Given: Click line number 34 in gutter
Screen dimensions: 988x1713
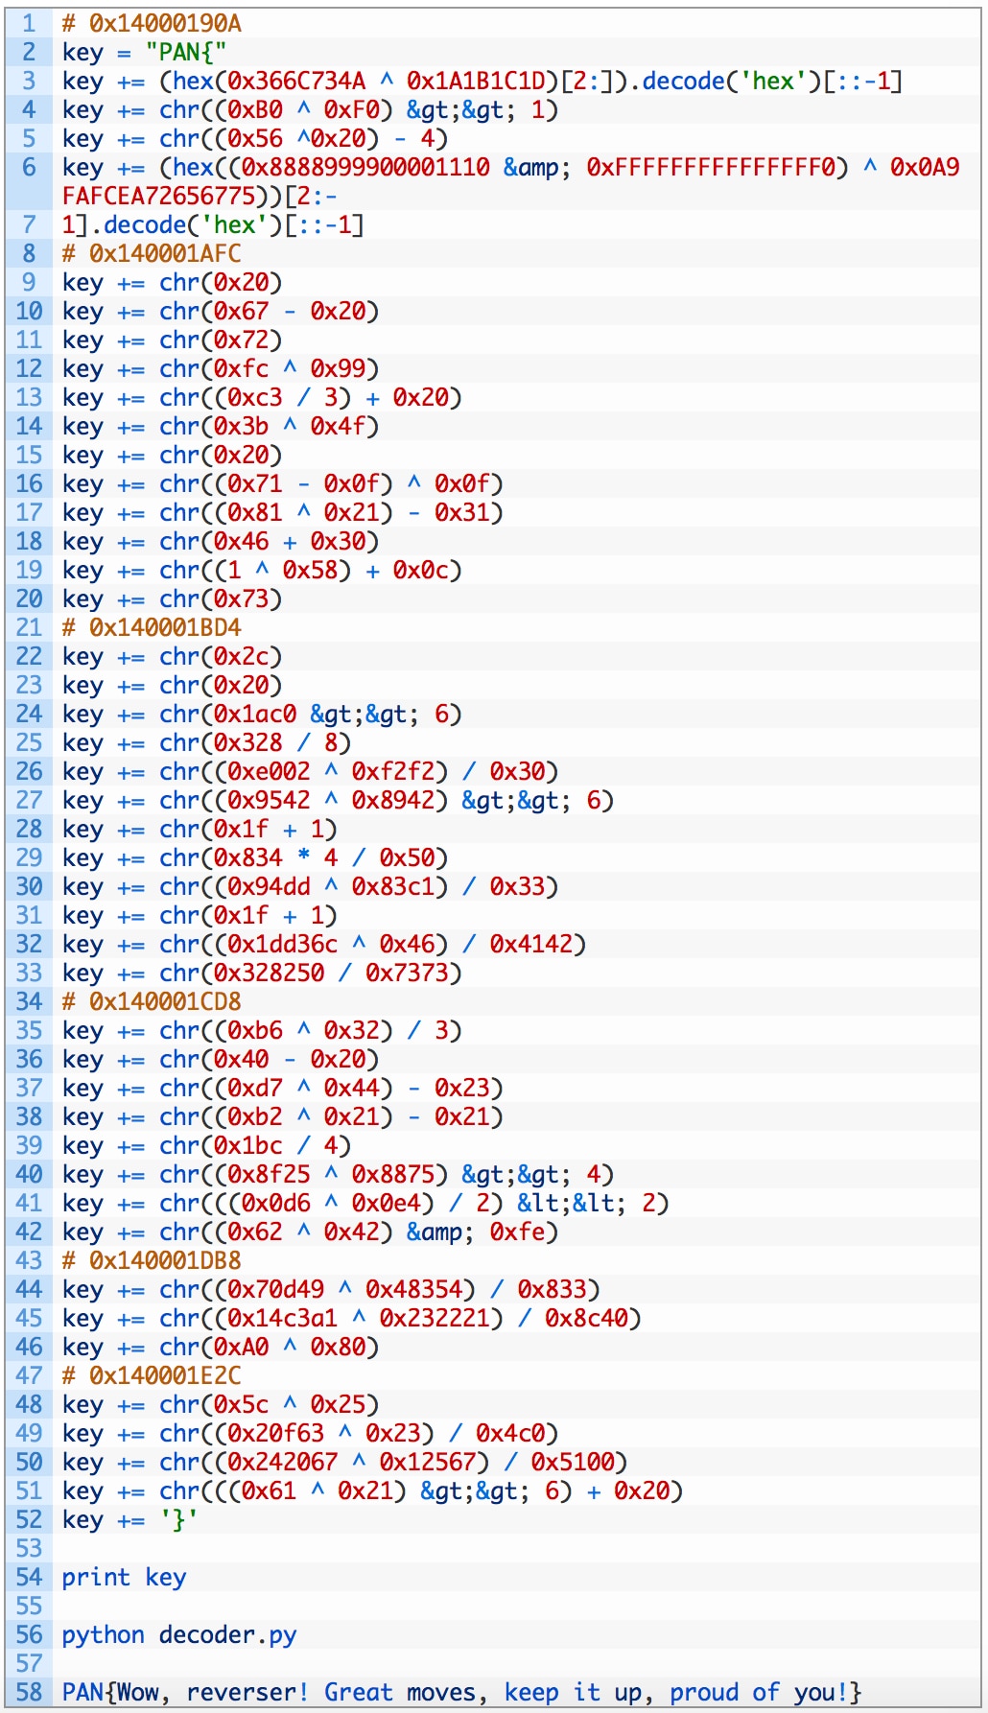Looking at the screenshot, I should click(29, 1001).
